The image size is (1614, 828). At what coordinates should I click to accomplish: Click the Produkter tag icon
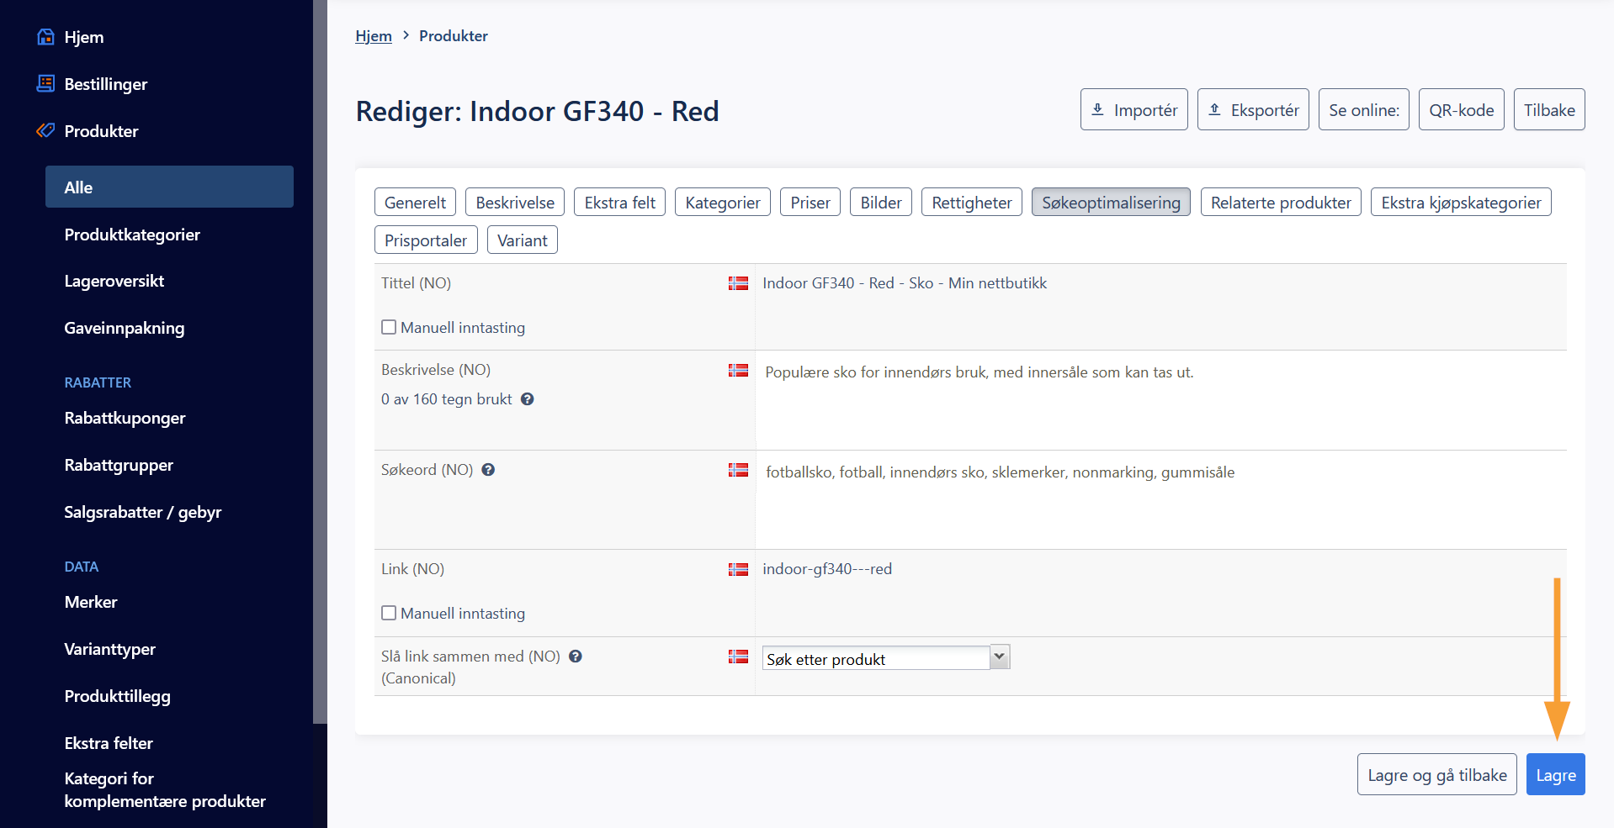pos(46,130)
